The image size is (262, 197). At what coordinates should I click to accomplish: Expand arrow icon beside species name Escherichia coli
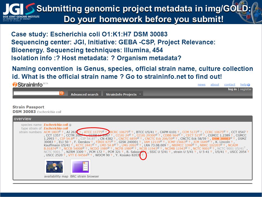[70, 125]
